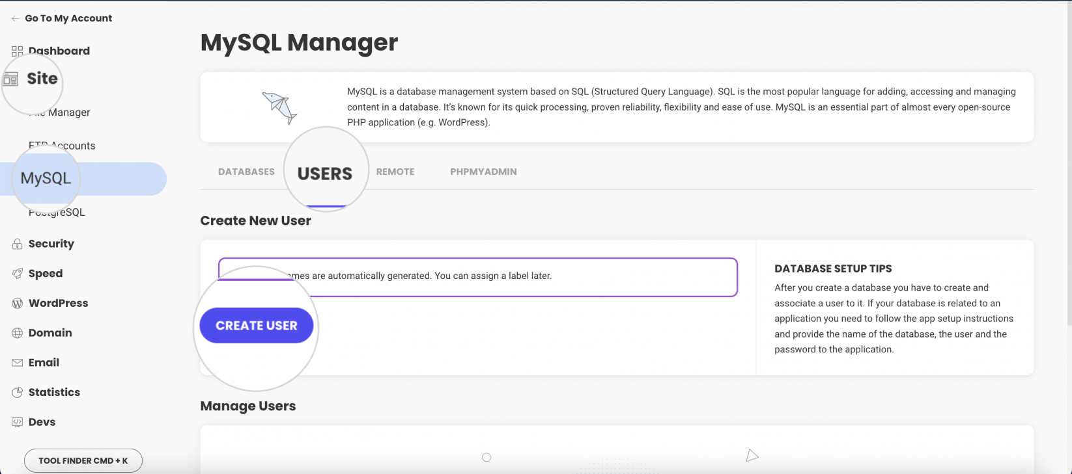Expand the Speed menu
Screen dimensions: 1072x474
[46, 274]
